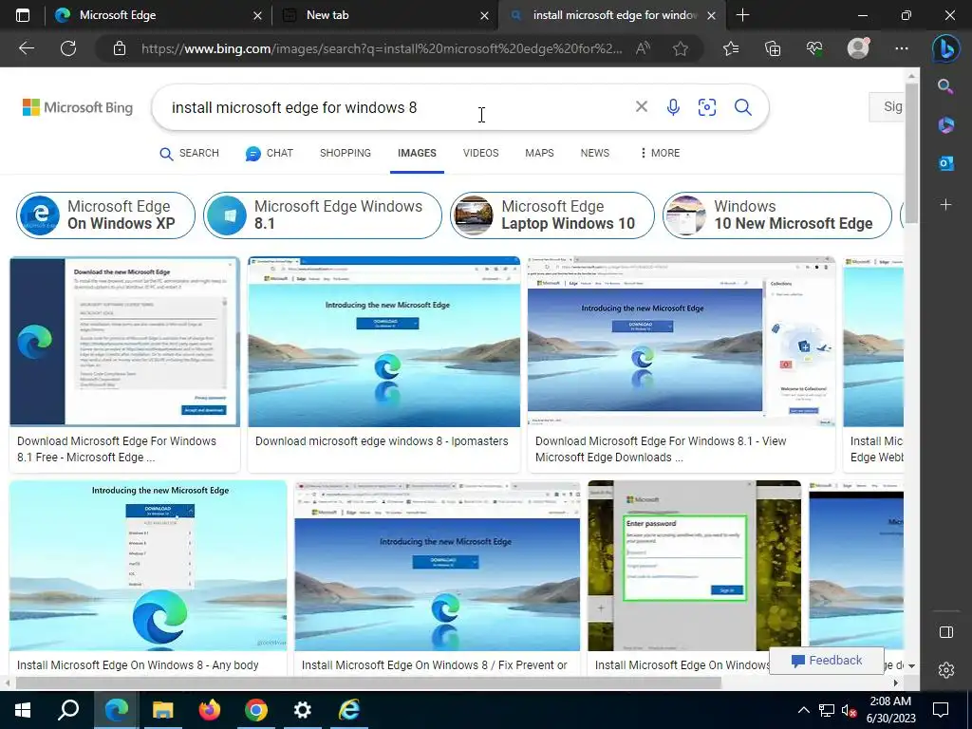The height and width of the screenshot is (729, 972).
Task: Clear the search box with the X icon
Action: [642, 106]
